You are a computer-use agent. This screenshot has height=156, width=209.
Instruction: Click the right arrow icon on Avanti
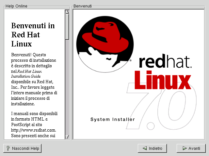185,149
